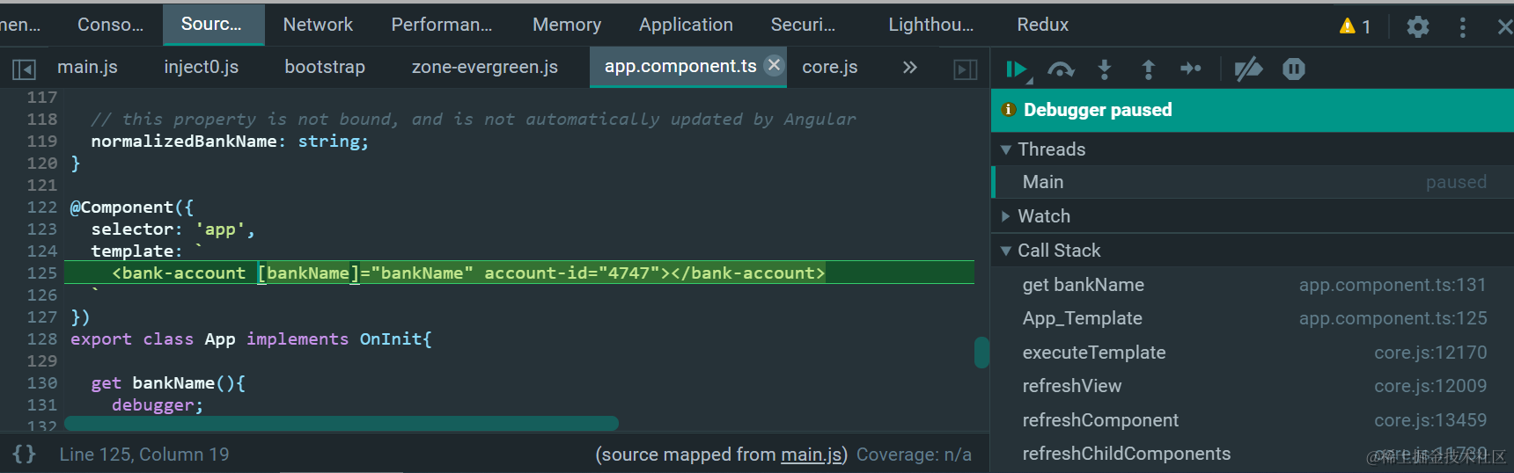Step out of current function
The image size is (1514, 473).
click(x=1148, y=69)
